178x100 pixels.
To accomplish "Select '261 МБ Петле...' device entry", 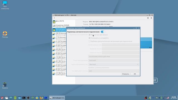I will [x=59, y=62].
